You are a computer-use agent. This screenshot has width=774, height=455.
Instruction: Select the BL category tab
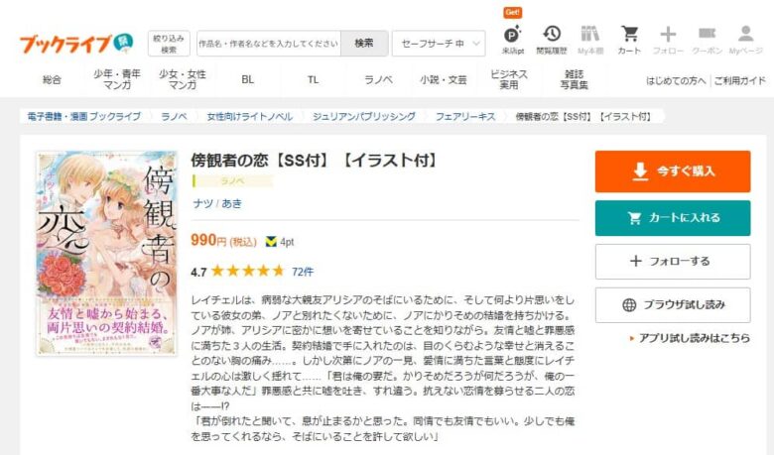(247, 80)
